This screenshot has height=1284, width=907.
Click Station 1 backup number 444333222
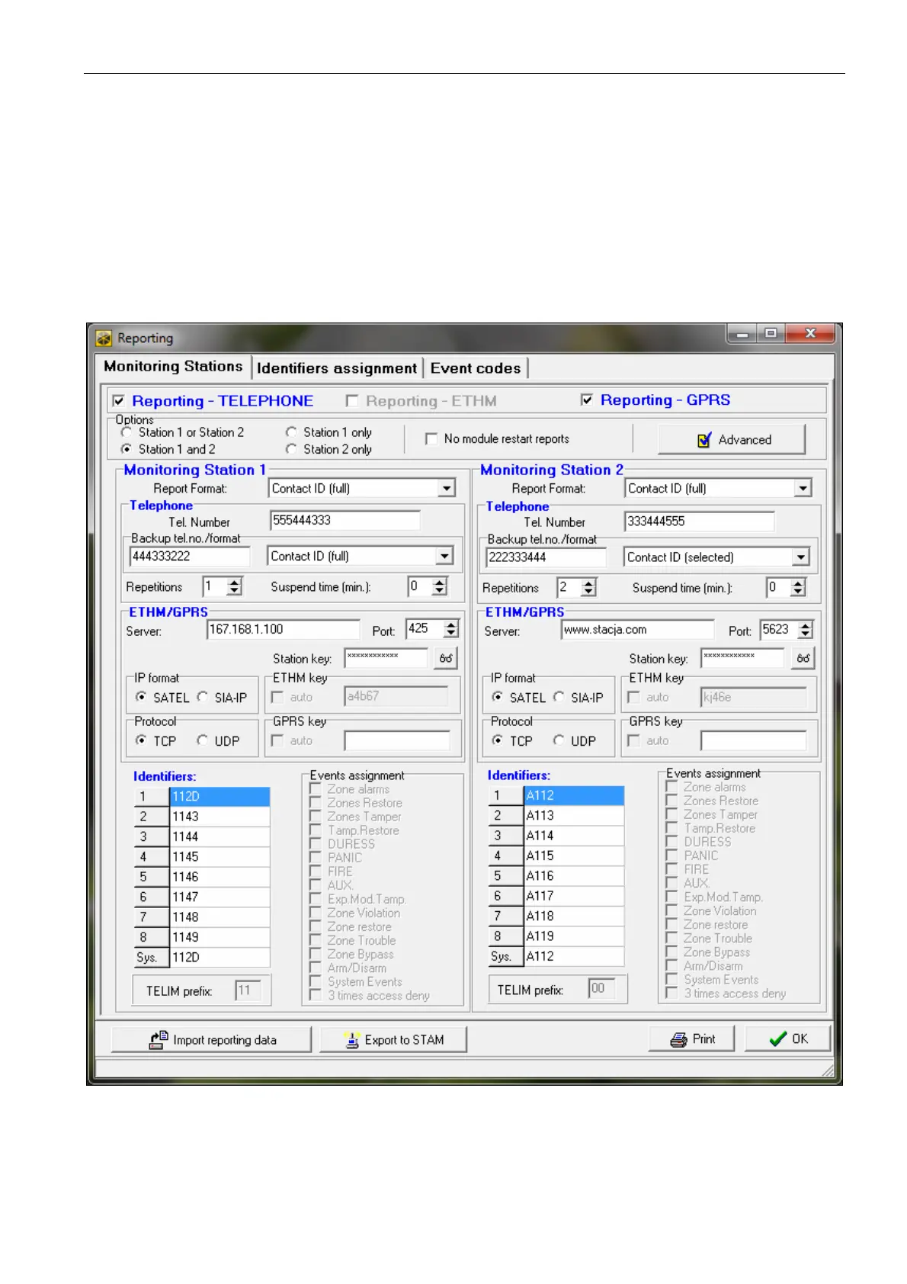pos(190,557)
